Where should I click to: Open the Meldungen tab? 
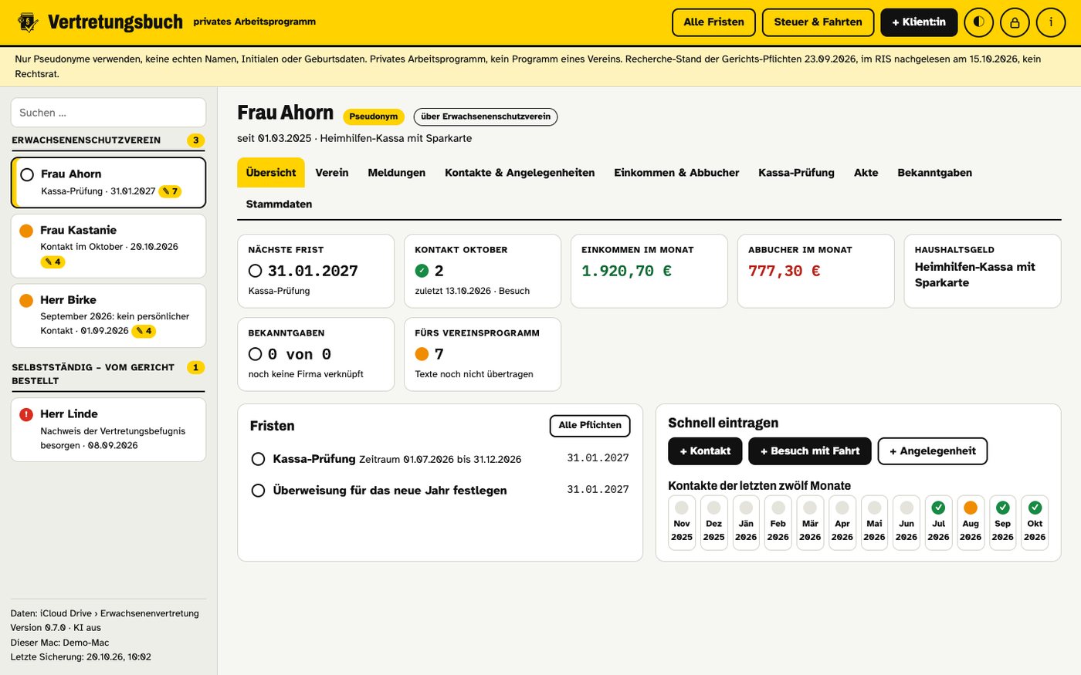[x=396, y=173]
